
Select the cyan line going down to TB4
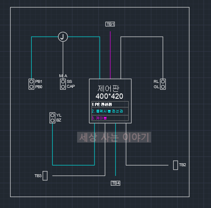click(115, 149)
